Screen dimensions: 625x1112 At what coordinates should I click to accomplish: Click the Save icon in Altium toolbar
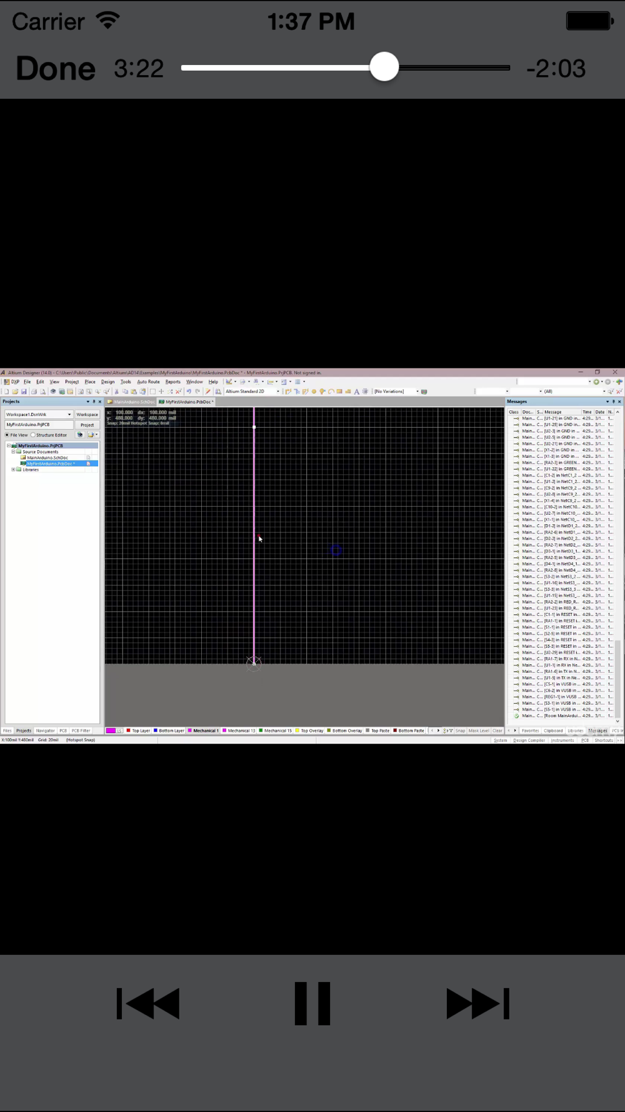click(x=24, y=392)
